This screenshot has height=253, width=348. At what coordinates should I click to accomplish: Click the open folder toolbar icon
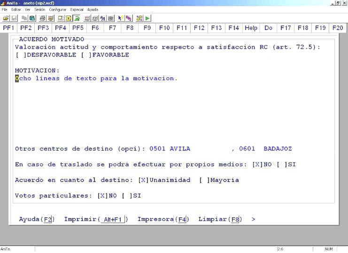(5, 17)
